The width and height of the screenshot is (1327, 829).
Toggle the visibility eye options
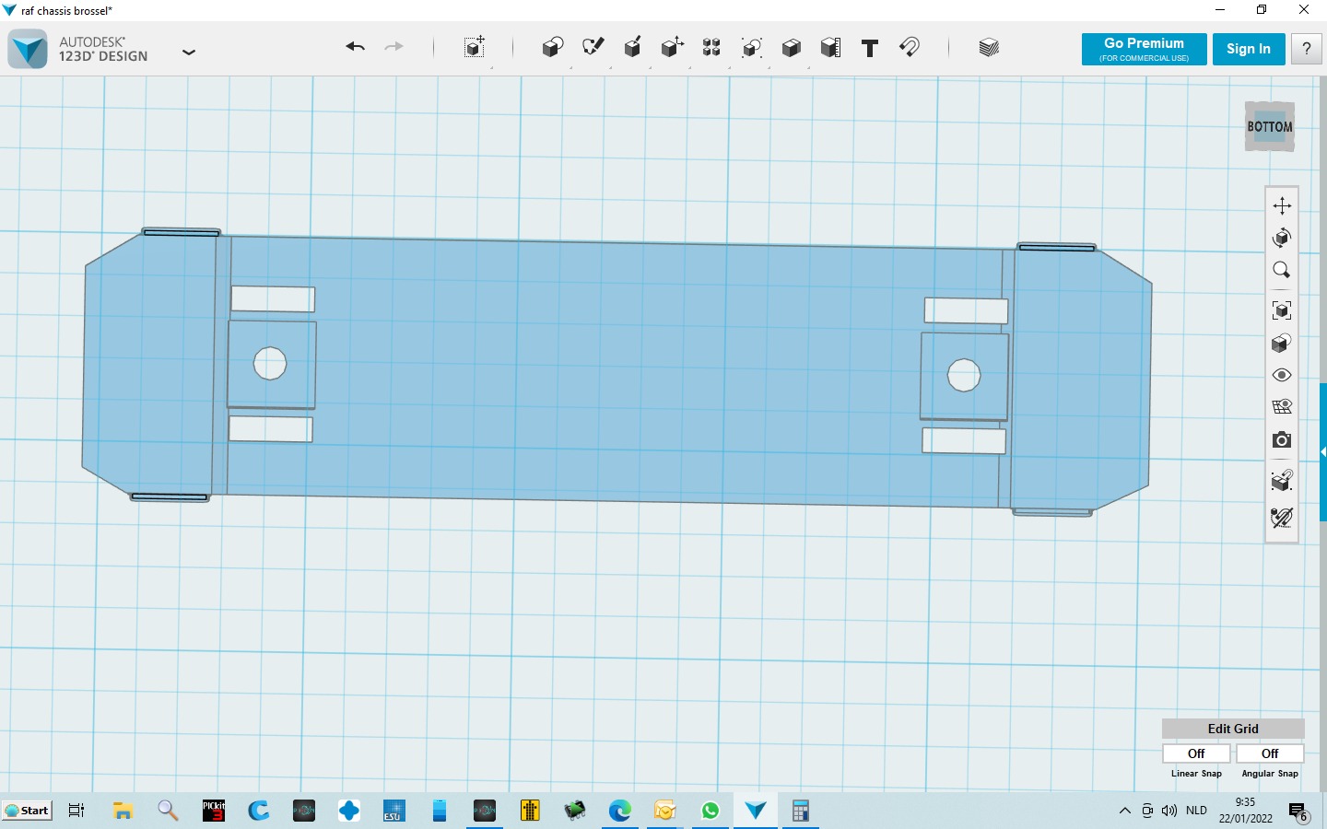[x=1282, y=375]
